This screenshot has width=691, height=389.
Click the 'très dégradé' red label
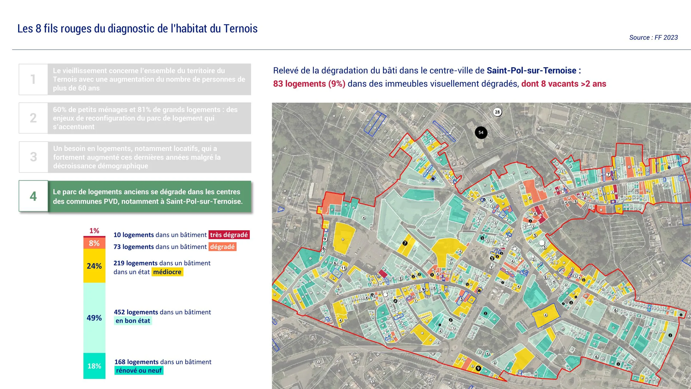(229, 235)
